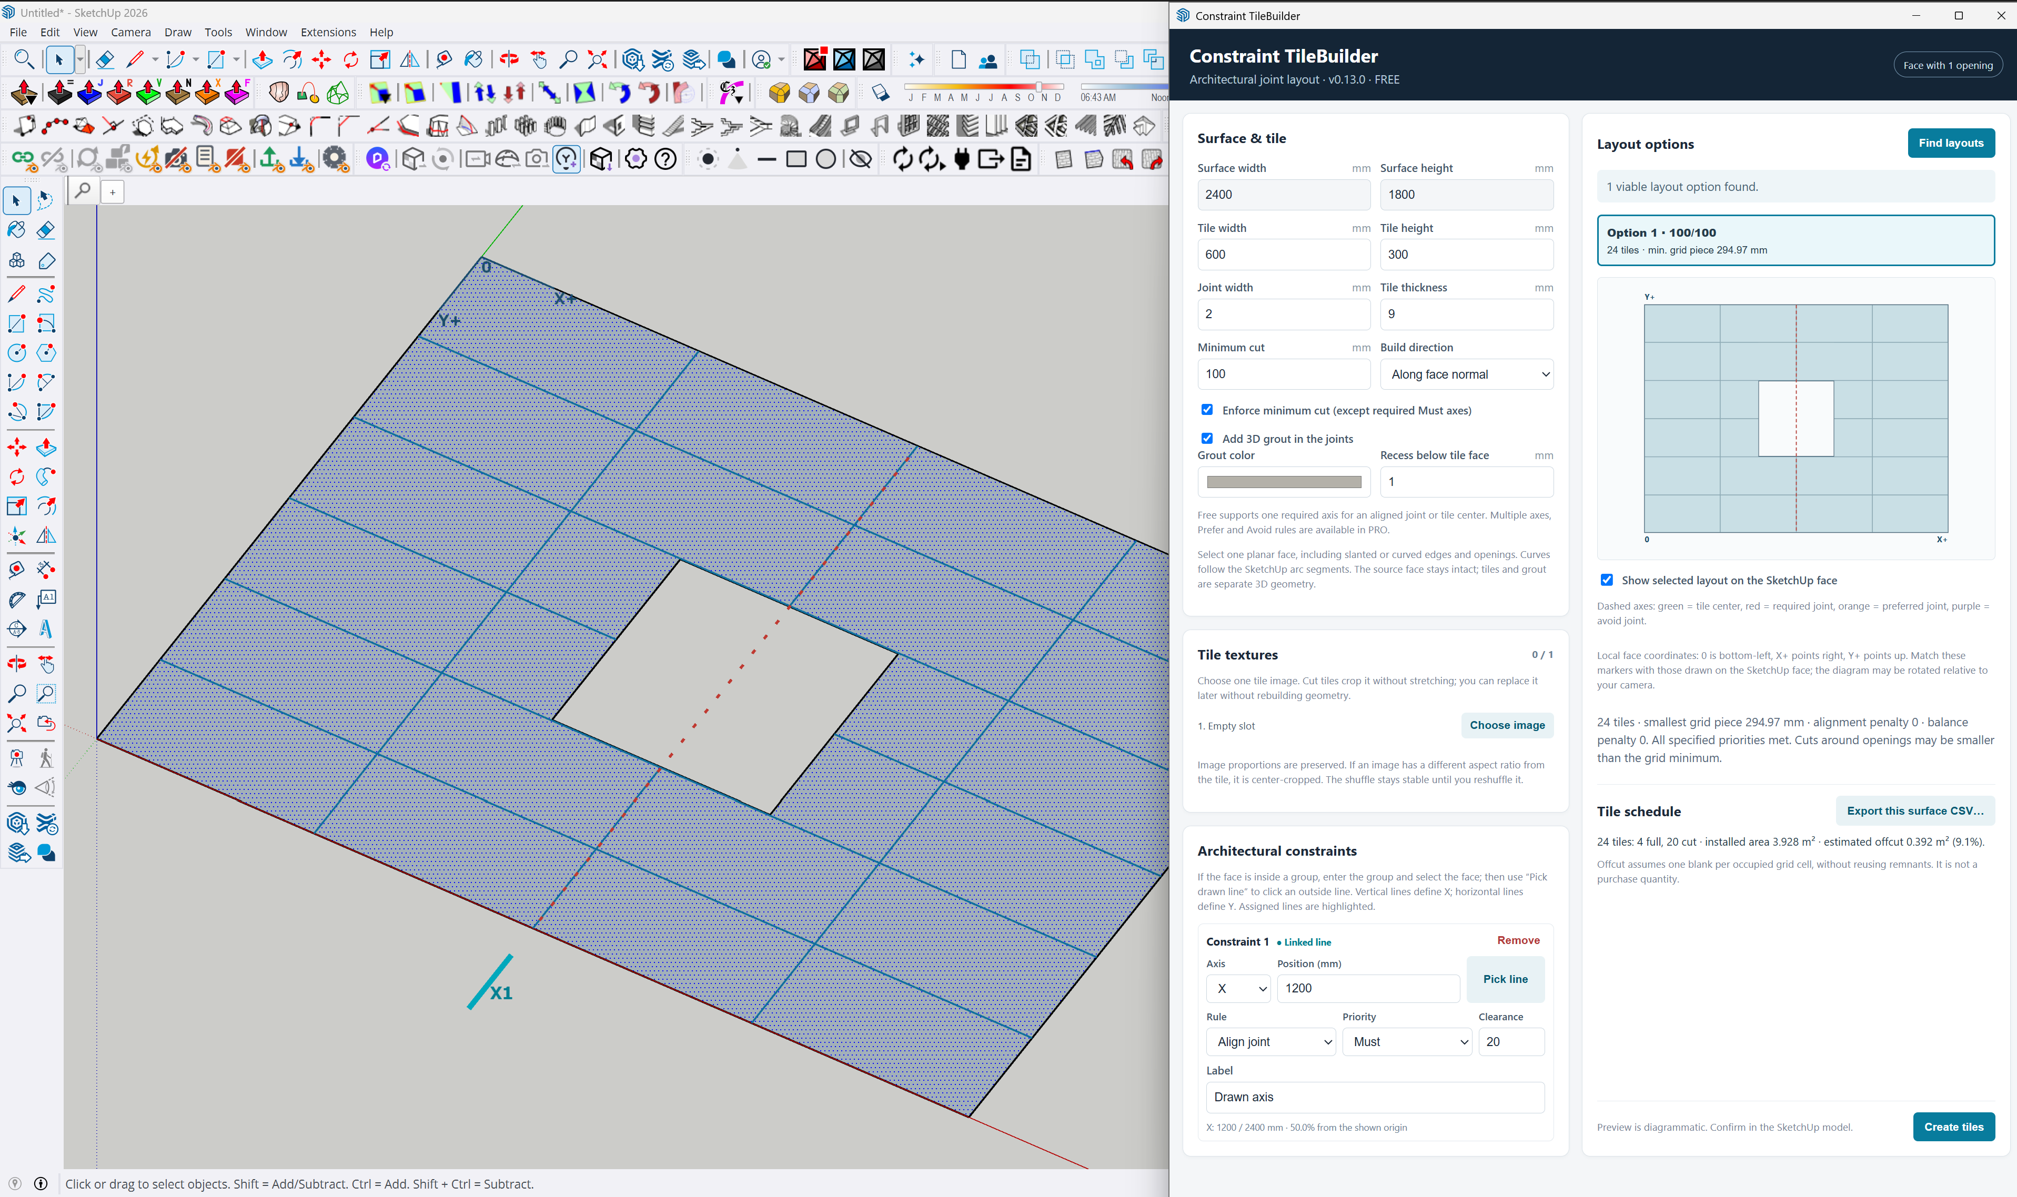The width and height of the screenshot is (2017, 1197).
Task: Toggle Show selected layout on SketchUp face
Action: 1606,580
